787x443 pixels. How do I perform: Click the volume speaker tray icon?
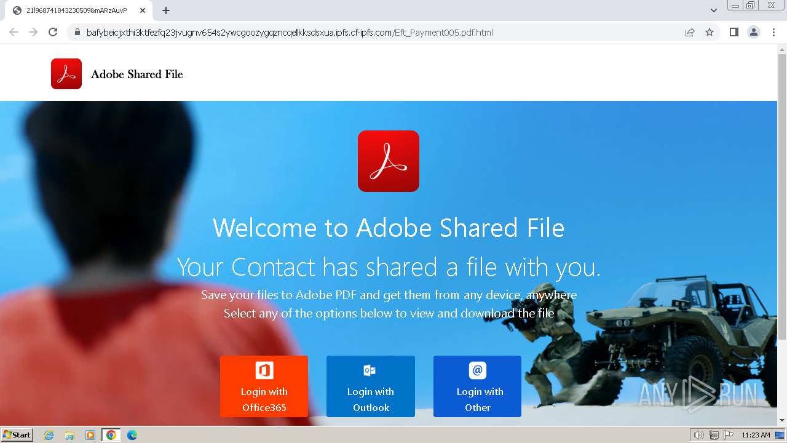click(698, 435)
